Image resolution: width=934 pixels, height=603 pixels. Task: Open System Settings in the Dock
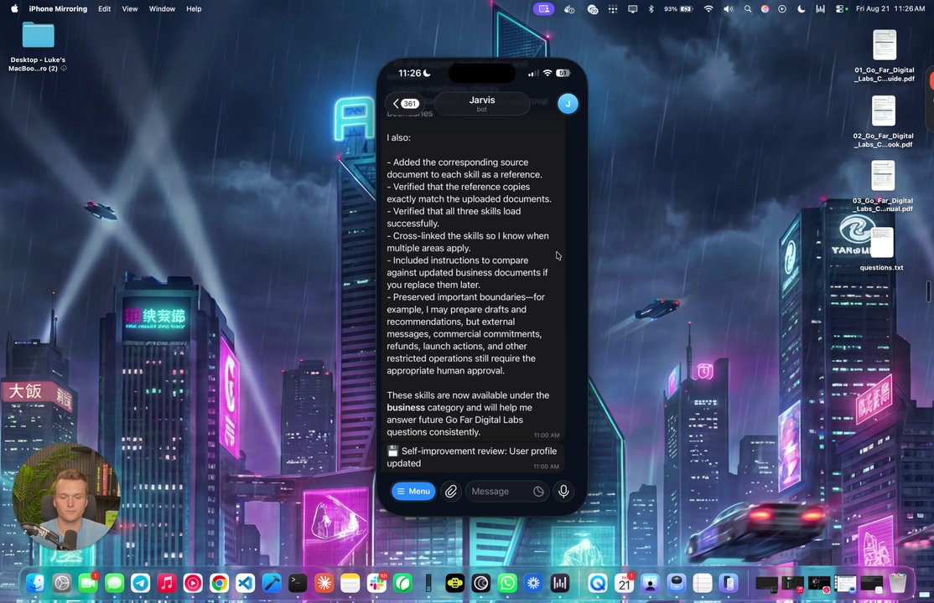62,584
